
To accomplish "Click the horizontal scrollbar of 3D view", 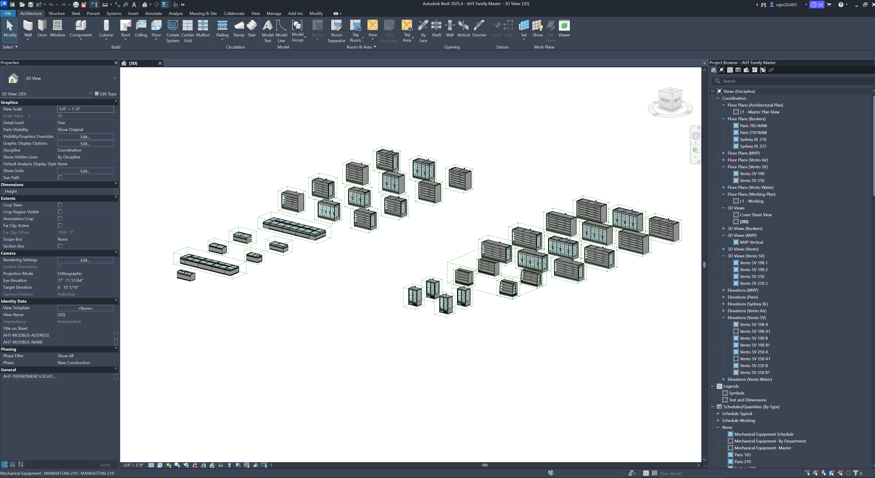I will (485, 465).
